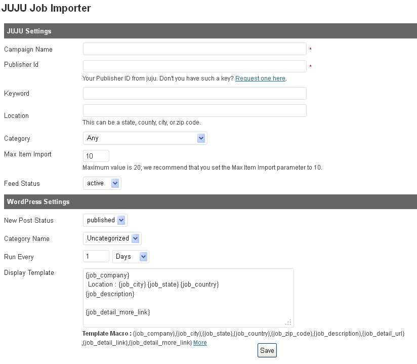Expand the New Post Status dropdown
Viewport: 417px width, 364px height.
point(105,220)
